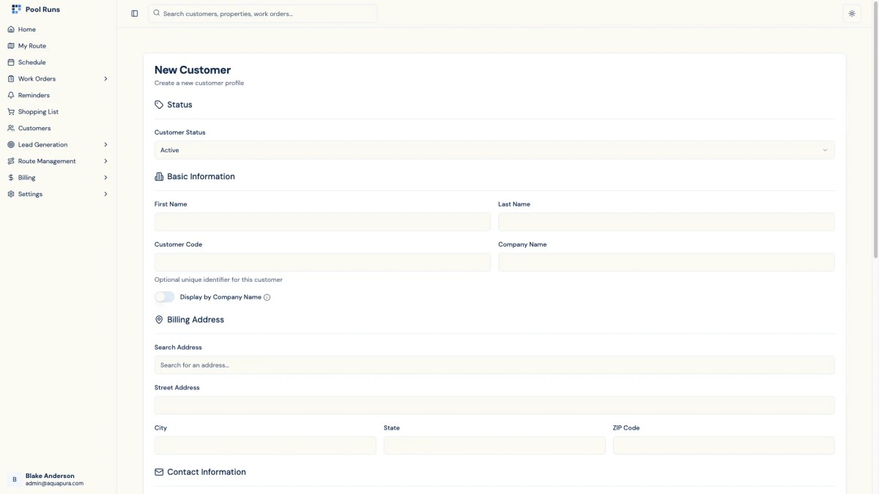Click the Basic Information building icon
The width and height of the screenshot is (879, 494).
tap(159, 176)
